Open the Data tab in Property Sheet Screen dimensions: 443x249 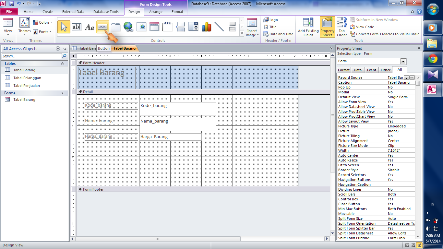pos(358,70)
